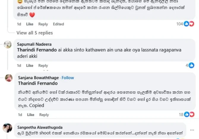Reply to the first comment at top

click(43, 24)
